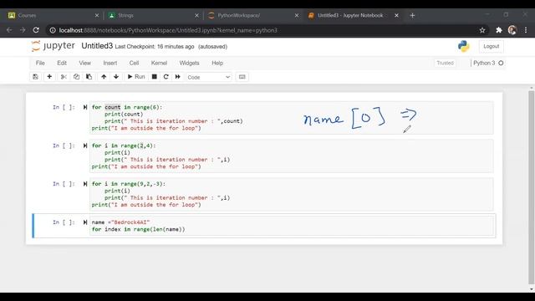Close the Courses browser tab
Screen dimensions: 535x301
click(x=97, y=15)
